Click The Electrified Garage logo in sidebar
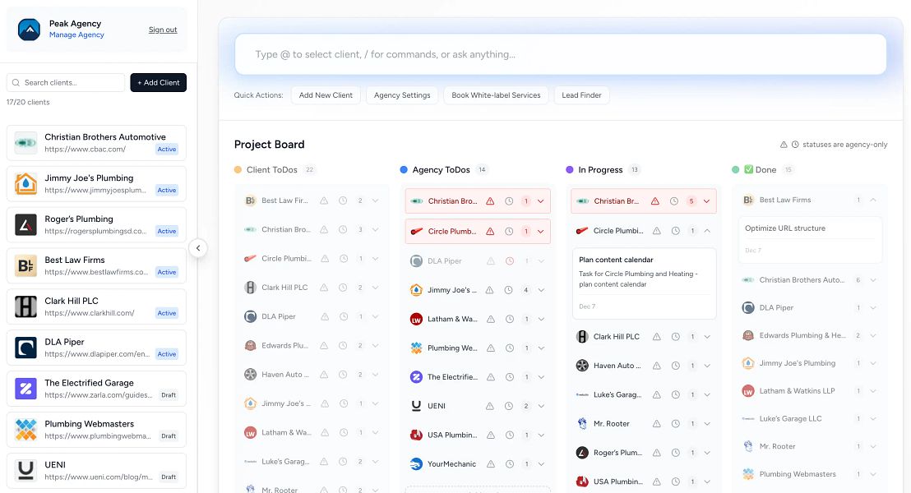This screenshot has height=493, width=911. (x=25, y=389)
